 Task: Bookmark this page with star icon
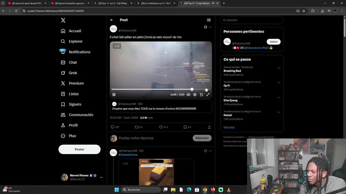coord(304,11)
